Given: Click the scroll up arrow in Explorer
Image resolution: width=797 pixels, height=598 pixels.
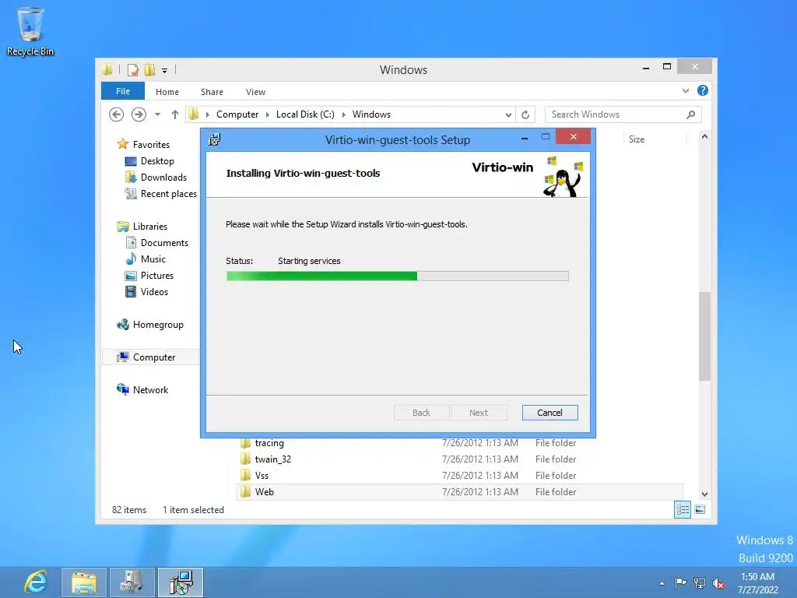Looking at the screenshot, I should pyautogui.click(x=704, y=137).
